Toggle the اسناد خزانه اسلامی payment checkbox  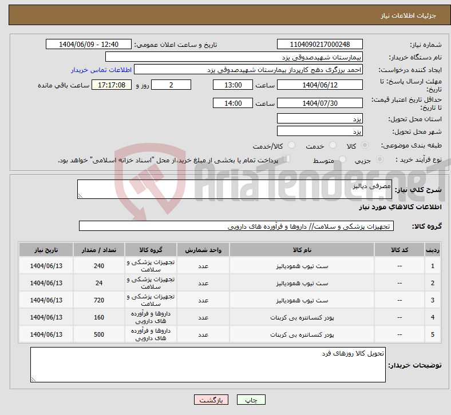(286, 159)
